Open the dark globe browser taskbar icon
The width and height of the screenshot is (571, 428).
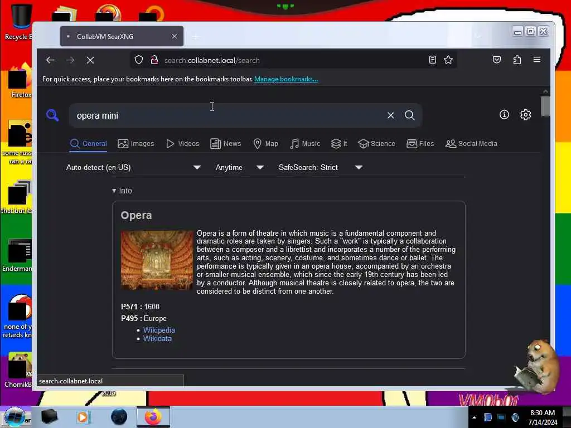click(119, 417)
